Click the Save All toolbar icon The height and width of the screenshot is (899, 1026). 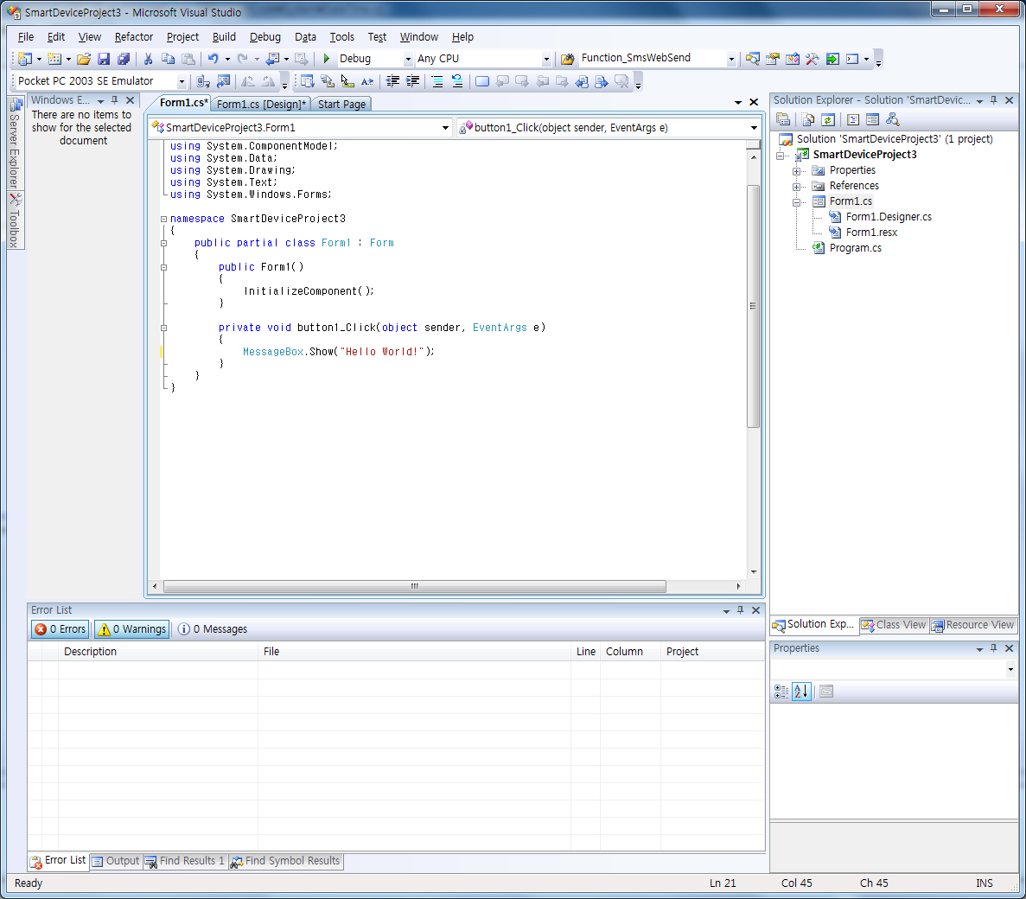(x=124, y=59)
